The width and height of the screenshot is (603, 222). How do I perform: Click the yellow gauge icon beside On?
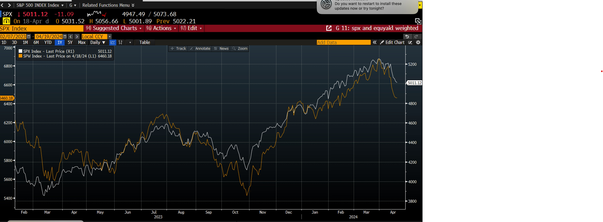pos(6,21)
